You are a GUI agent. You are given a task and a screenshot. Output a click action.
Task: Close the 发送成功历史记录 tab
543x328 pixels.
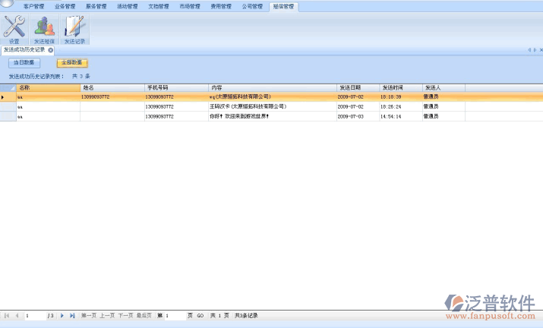click(x=51, y=50)
